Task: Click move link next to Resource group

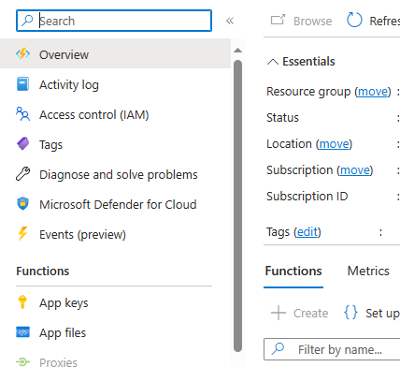Action: point(373,92)
